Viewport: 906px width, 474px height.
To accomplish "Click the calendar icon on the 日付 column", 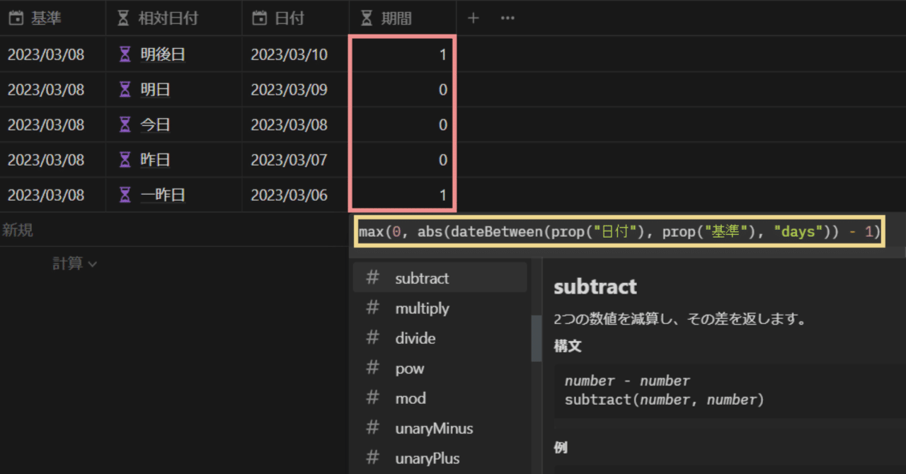I will (x=258, y=17).
